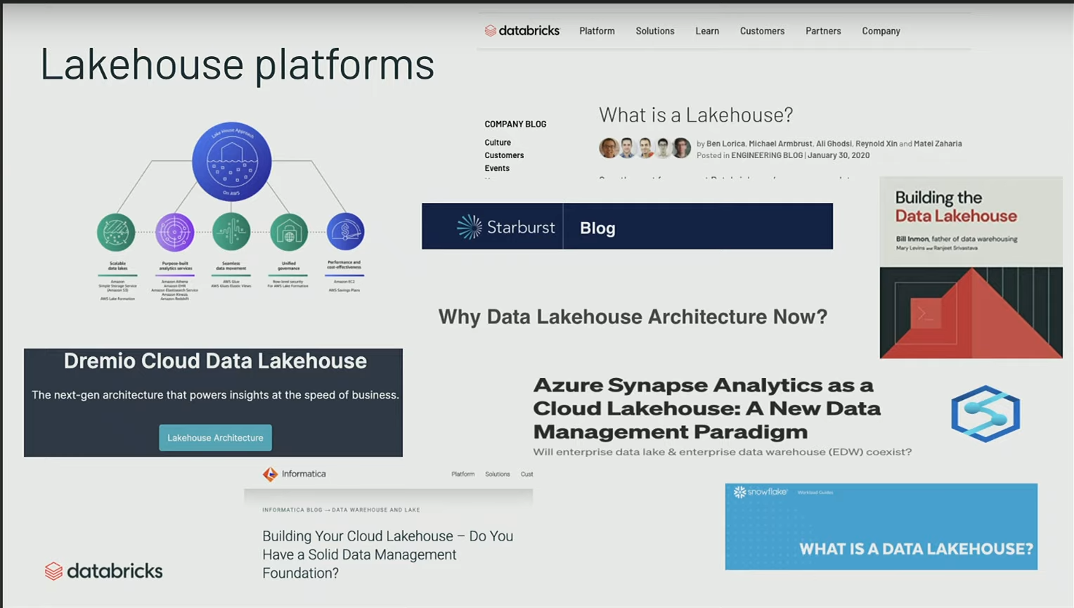The width and height of the screenshot is (1074, 608).
Task: Click the COMPANY BLOG sidebar heading
Action: [515, 124]
